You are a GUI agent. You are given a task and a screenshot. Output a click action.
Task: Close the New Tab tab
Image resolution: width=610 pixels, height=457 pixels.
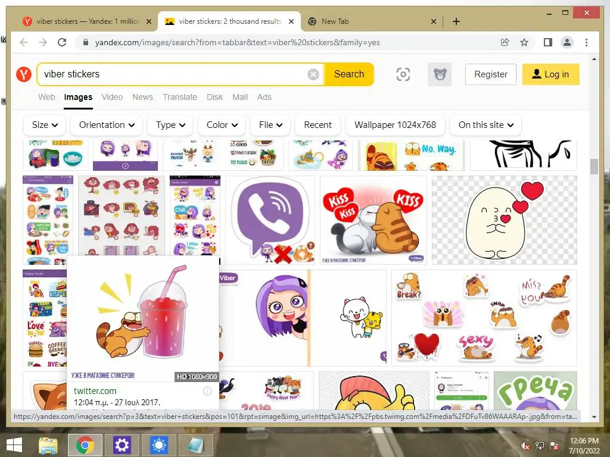434,21
